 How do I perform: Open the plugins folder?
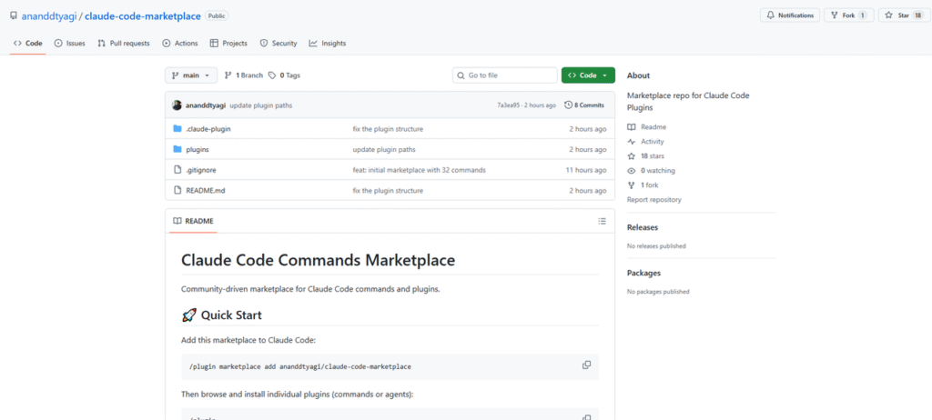[x=198, y=149]
